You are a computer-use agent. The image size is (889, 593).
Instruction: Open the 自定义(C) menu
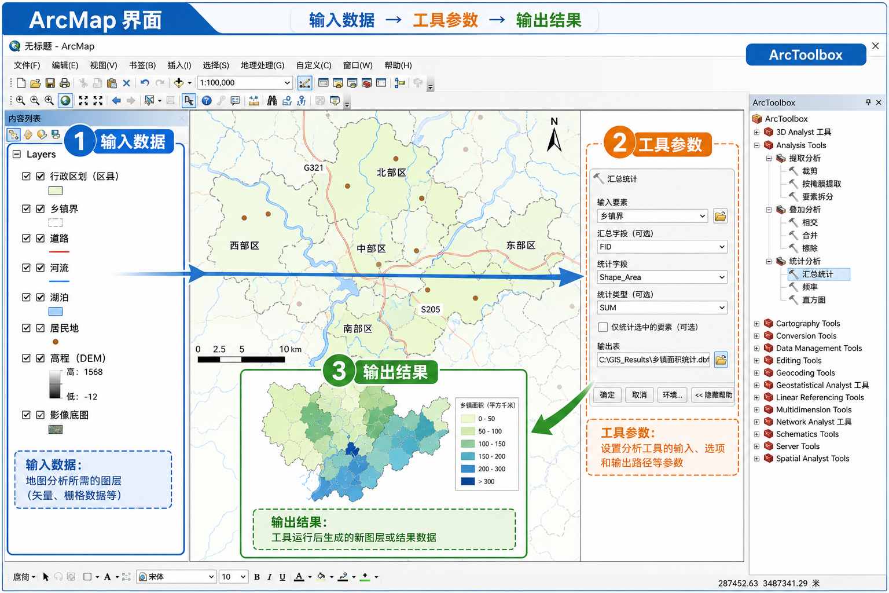(314, 65)
